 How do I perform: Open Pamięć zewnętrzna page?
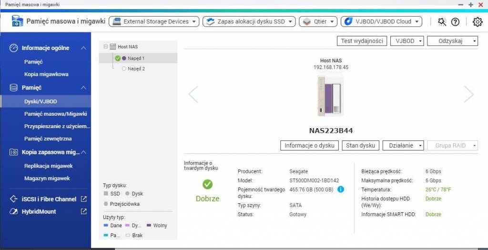48,139
